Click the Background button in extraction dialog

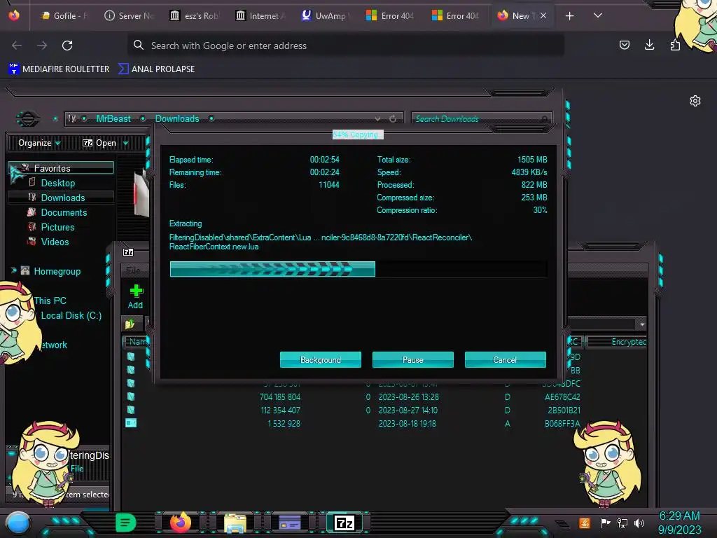pos(320,359)
